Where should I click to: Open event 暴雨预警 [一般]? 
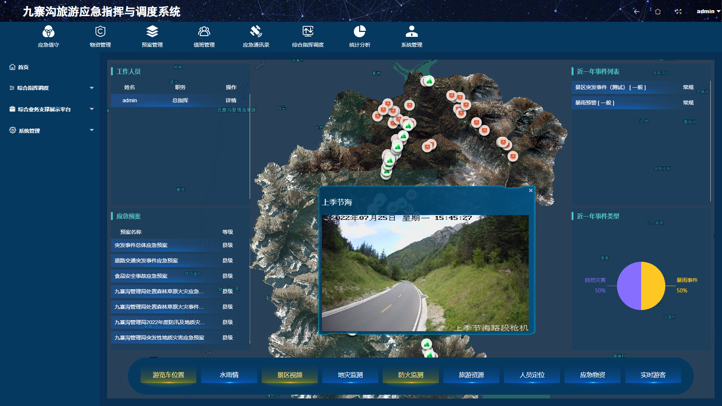point(640,103)
